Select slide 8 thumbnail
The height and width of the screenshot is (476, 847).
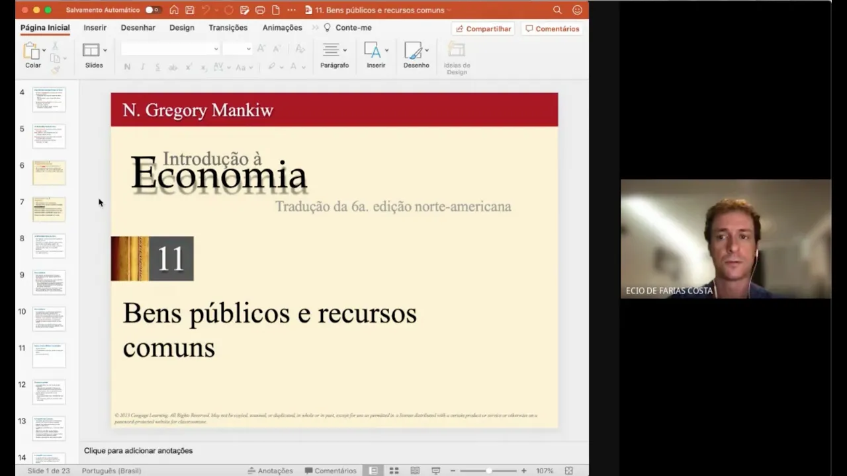pos(49,246)
